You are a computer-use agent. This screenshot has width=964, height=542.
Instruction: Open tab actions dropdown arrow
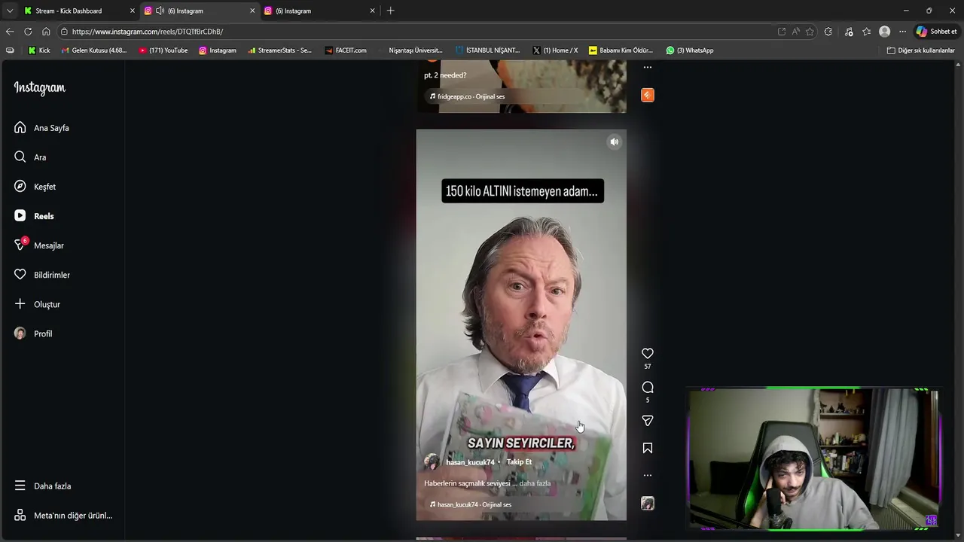coord(9,11)
